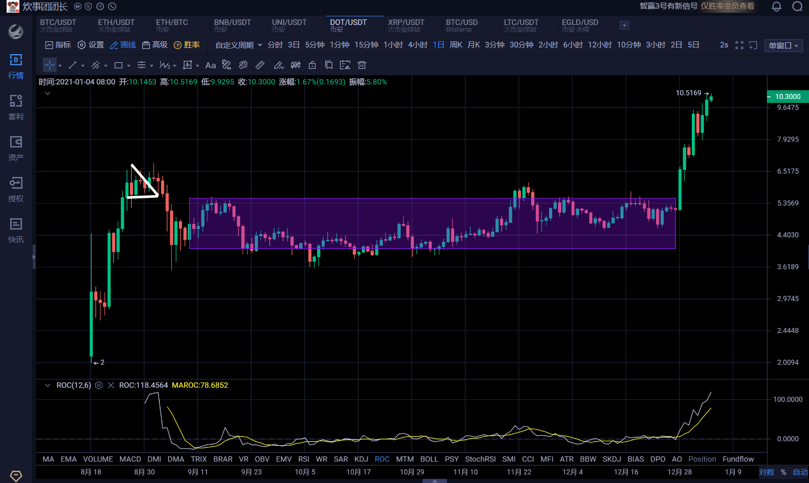
Task: Click the 仅胜率会员查看 link
Action: pos(727,6)
